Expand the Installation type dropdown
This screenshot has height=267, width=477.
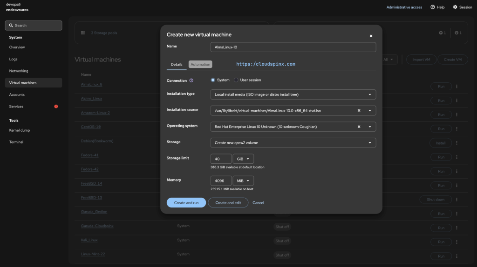click(293, 94)
